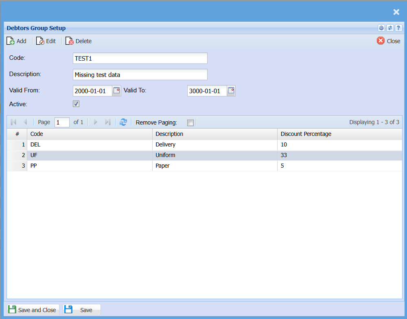Screen dimensions: 407x319
Task: Toggle the Active checkbox
Action: [x=76, y=104]
